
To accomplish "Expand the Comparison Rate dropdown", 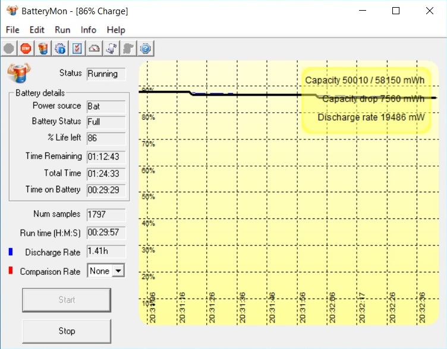I will click(118, 271).
